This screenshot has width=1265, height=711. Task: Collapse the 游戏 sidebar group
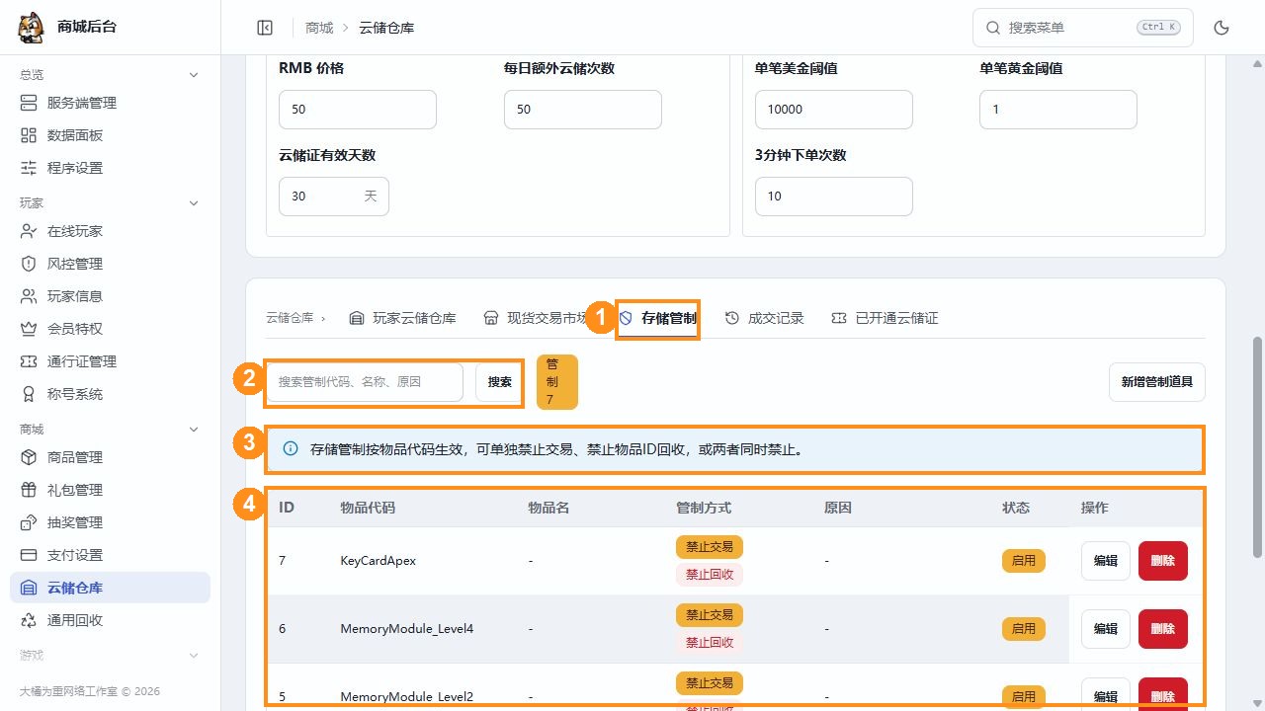[x=194, y=656]
